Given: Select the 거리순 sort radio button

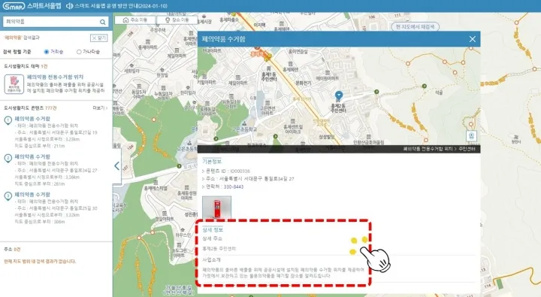Looking at the screenshot, I should (47, 52).
